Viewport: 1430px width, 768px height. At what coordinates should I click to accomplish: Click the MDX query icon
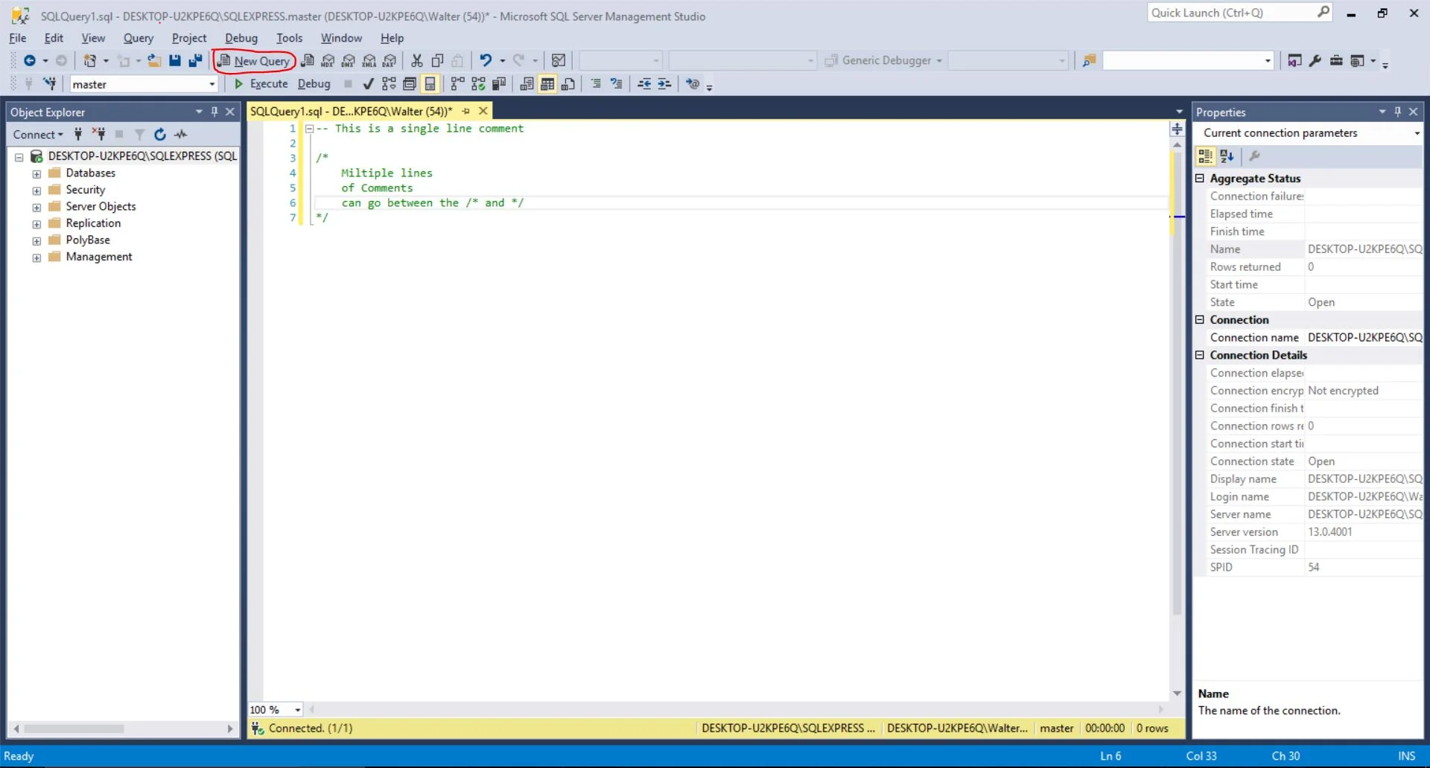(328, 61)
